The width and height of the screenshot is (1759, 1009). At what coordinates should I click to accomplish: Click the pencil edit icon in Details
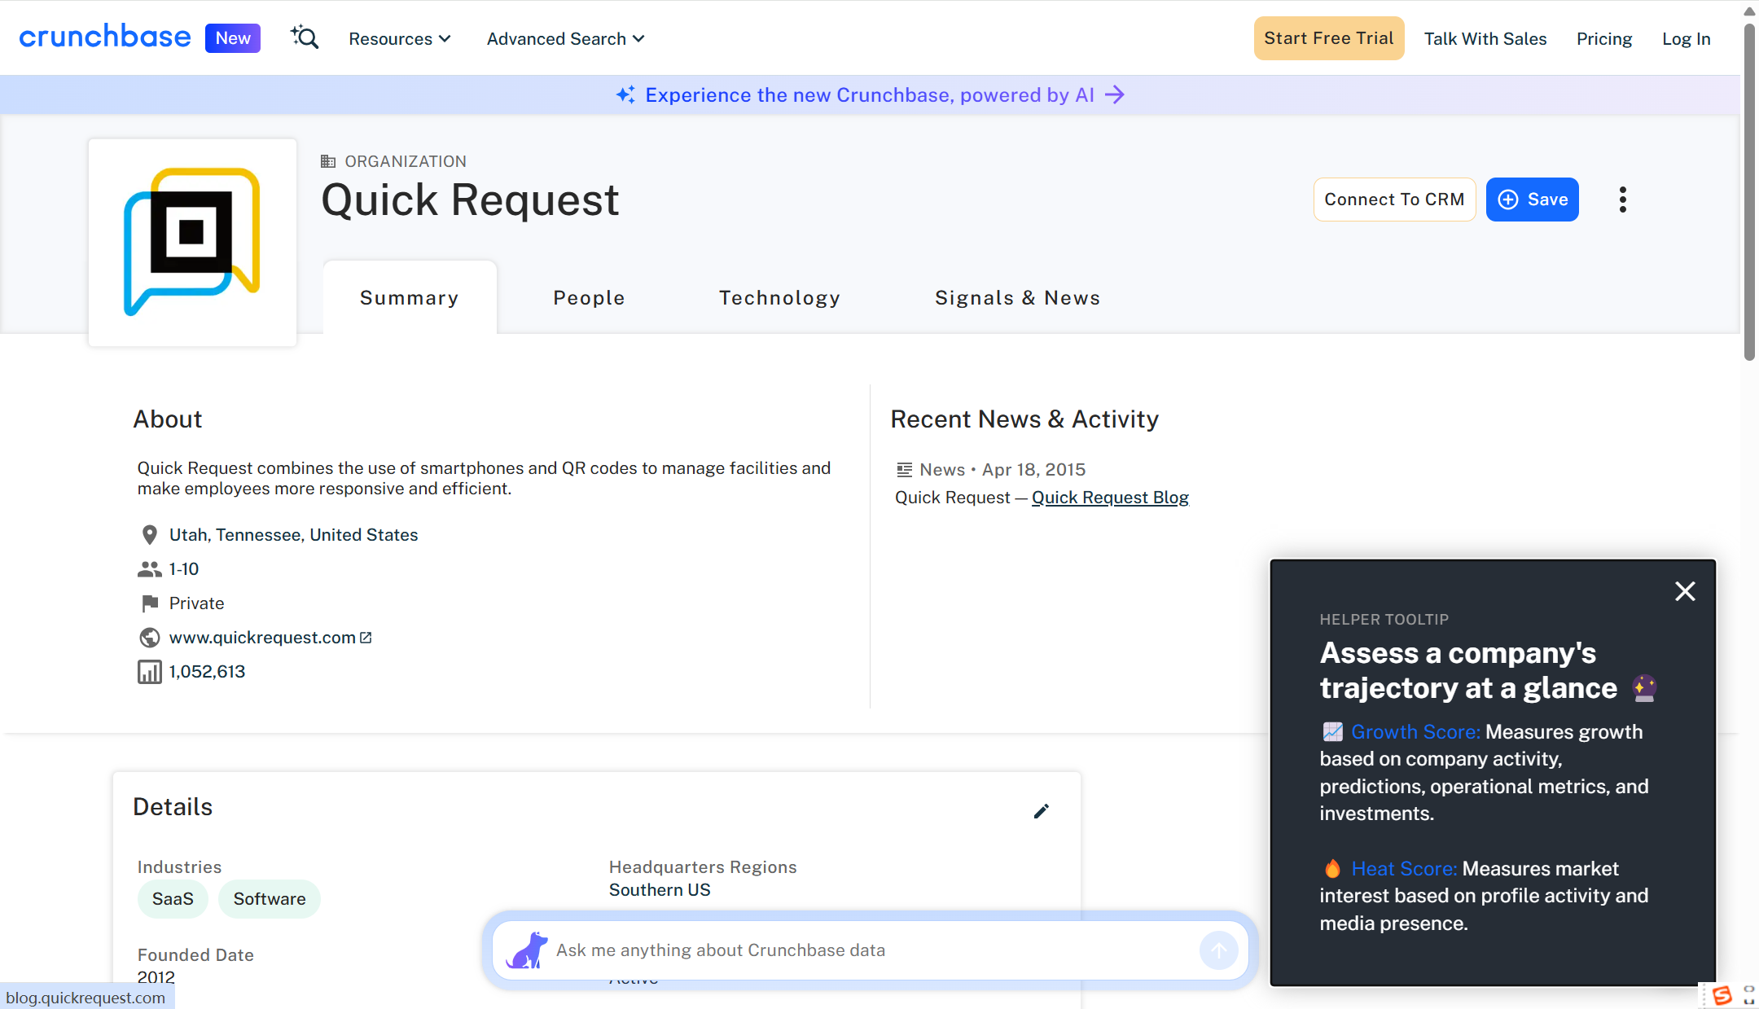coord(1041,811)
